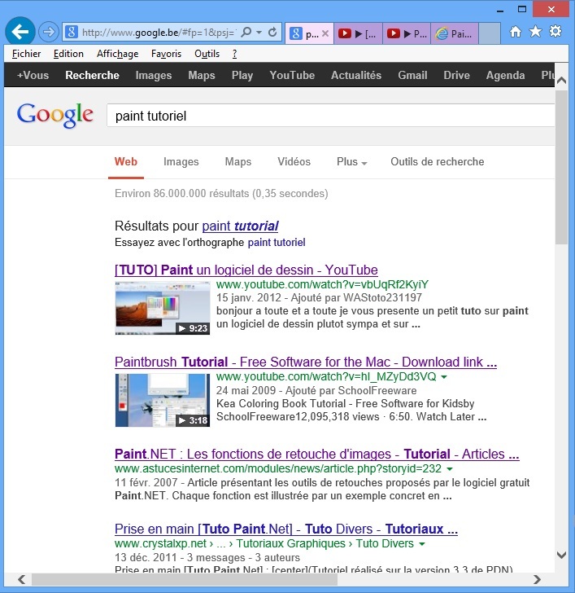Screen dimensions: 575x593
Task: Open Agenda in the Google bar
Action: click(505, 75)
